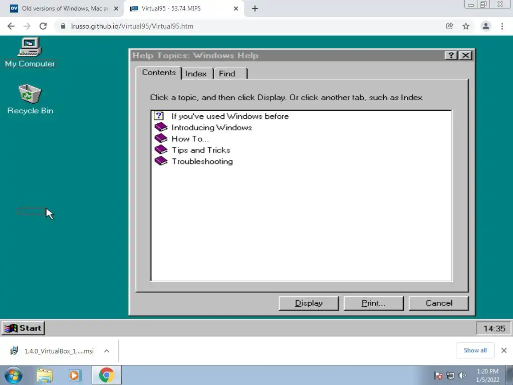Open the Chrome three-dot menu
Screen dimensions: 513x385
pos(502,26)
